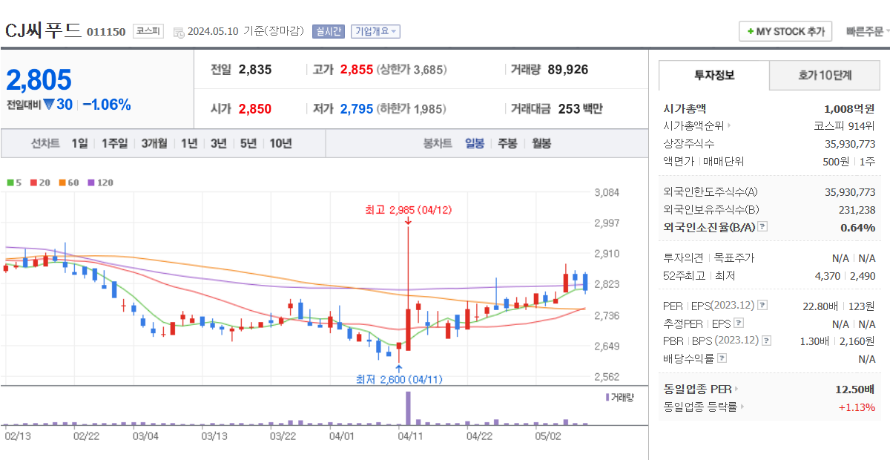Click the help icon next to PER EPS(2023.12)

click(762, 306)
